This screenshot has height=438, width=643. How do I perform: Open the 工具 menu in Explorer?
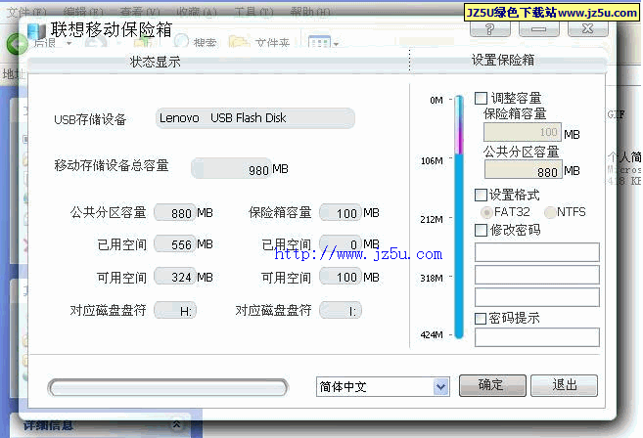(253, 12)
